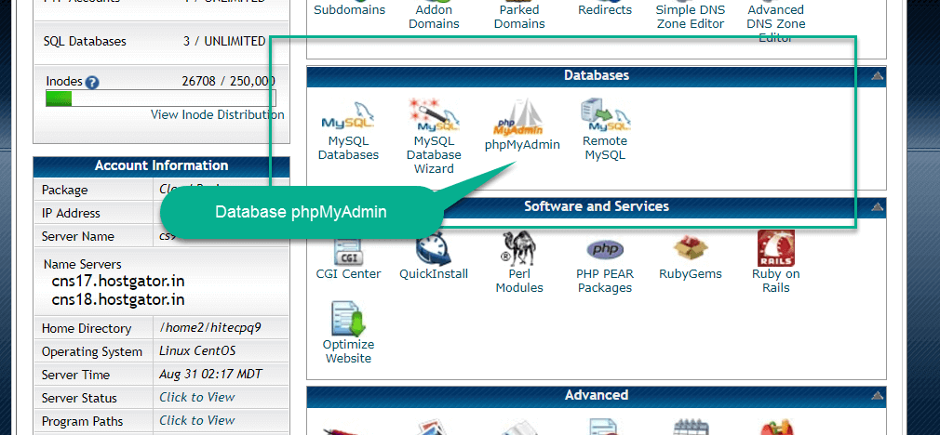Collapse the Databases section
940x435 pixels.
click(x=877, y=76)
